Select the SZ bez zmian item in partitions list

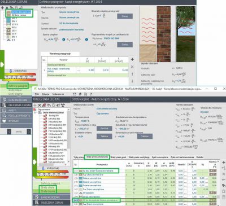pyautogui.click(x=19, y=15)
